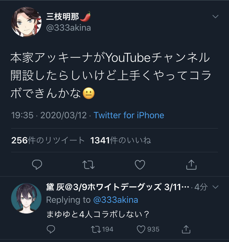Open the main tweet's chevron options menu
Image resolution: width=229 pixels, height=242 pixels.
pos(215,17)
